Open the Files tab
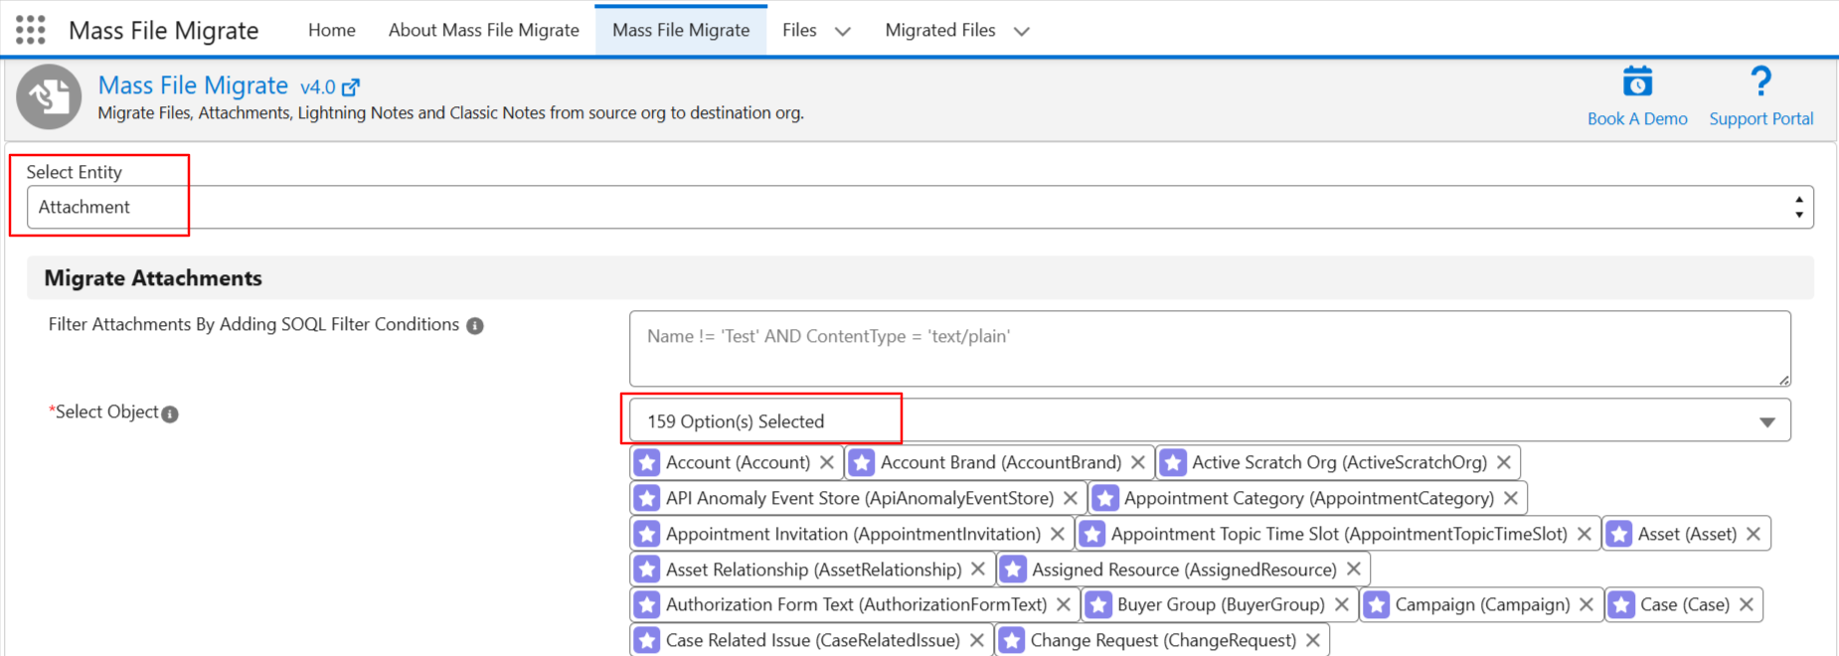This screenshot has height=656, width=1839. click(799, 30)
